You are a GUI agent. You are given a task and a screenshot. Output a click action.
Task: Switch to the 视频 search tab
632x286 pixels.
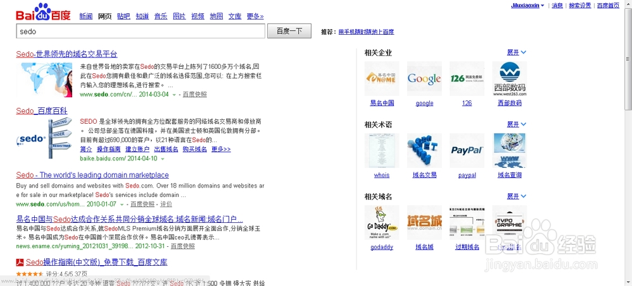click(x=198, y=16)
